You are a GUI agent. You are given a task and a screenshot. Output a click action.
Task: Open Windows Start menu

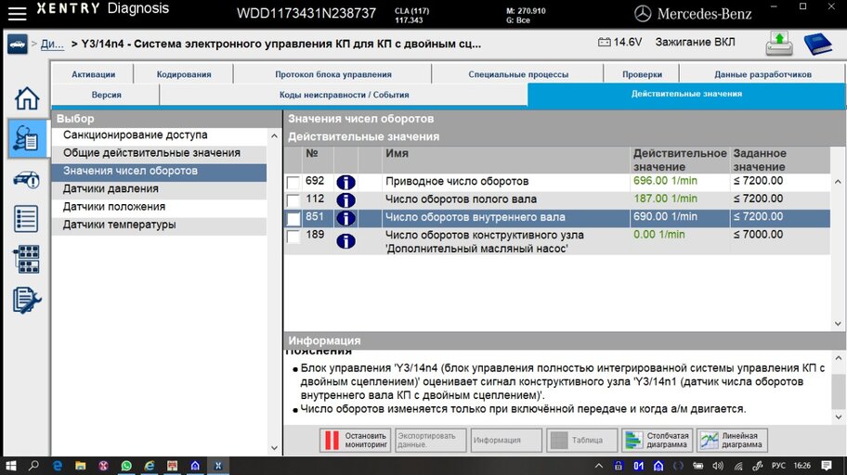coord(11,466)
